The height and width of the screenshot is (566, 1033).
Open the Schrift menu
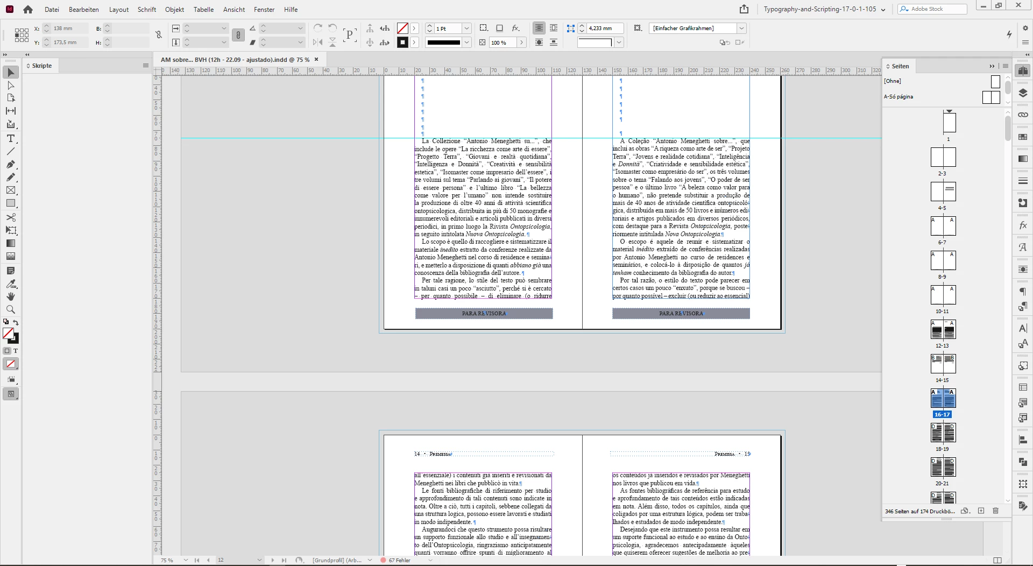pyautogui.click(x=146, y=9)
